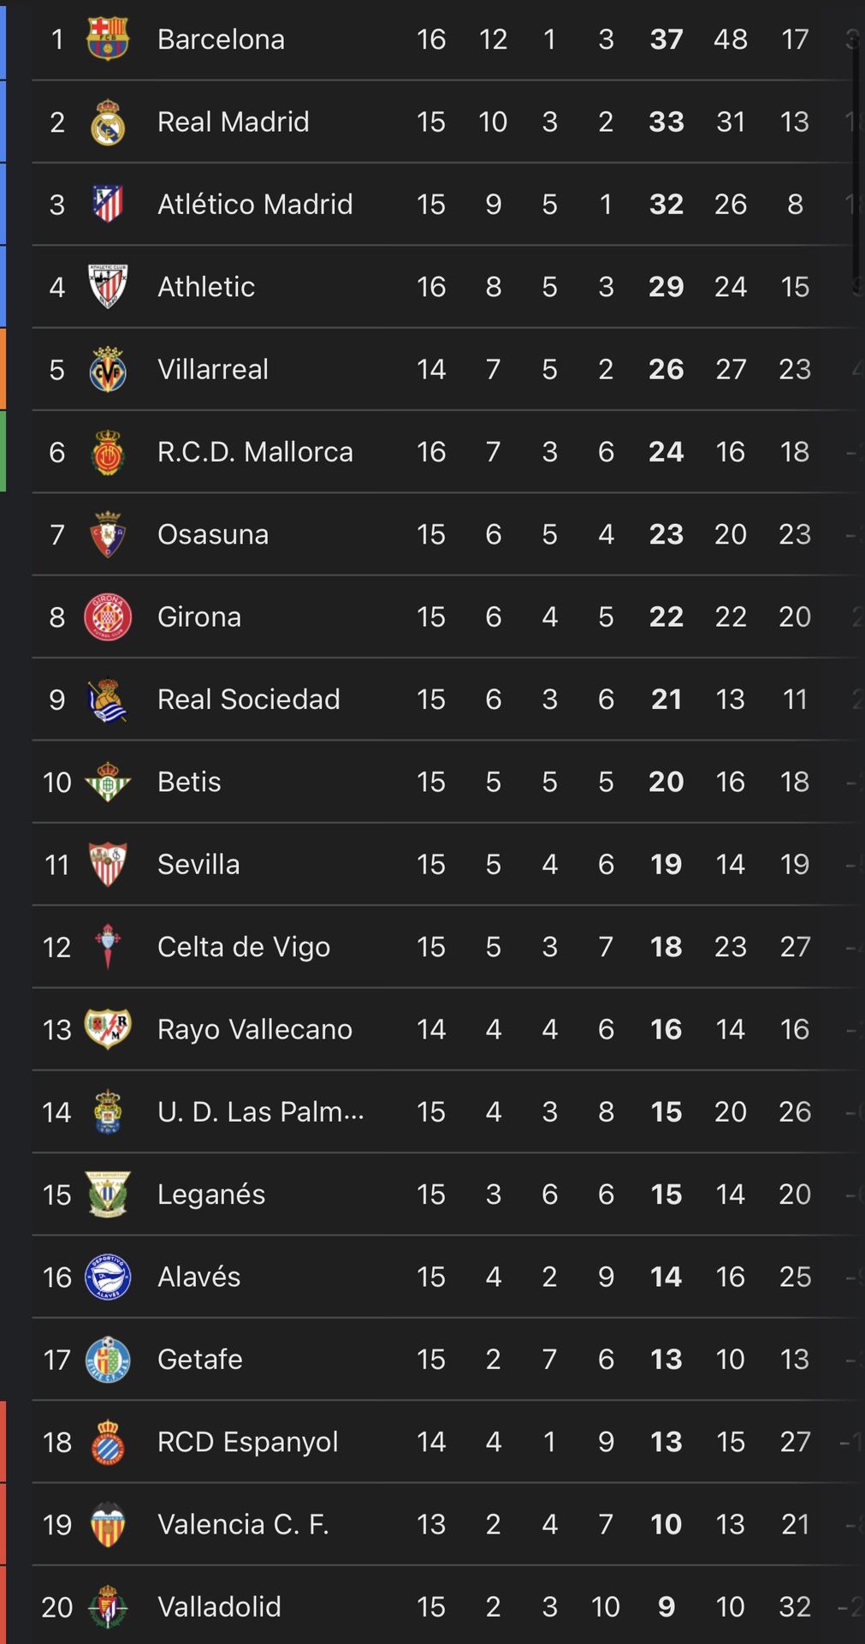This screenshot has width=865, height=1644.
Task: Open R.C.D. Mallorca team page
Action: pyautogui.click(x=255, y=452)
